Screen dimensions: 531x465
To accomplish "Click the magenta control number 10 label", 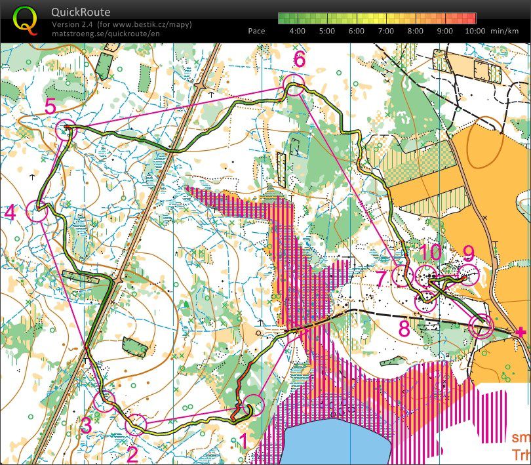I will (x=431, y=253).
